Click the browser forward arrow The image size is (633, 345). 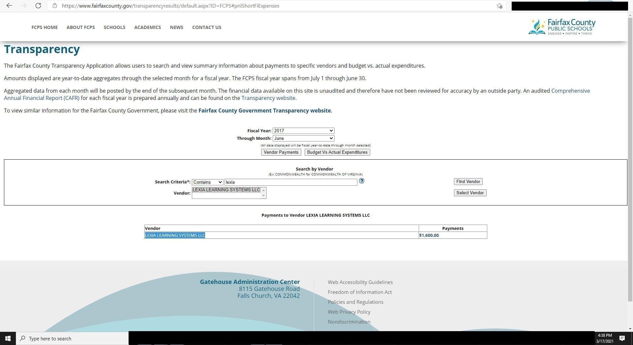tap(24, 6)
